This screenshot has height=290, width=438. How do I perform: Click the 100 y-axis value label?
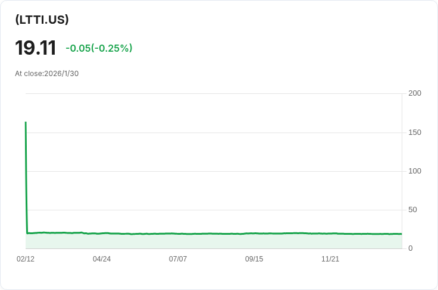point(414,171)
